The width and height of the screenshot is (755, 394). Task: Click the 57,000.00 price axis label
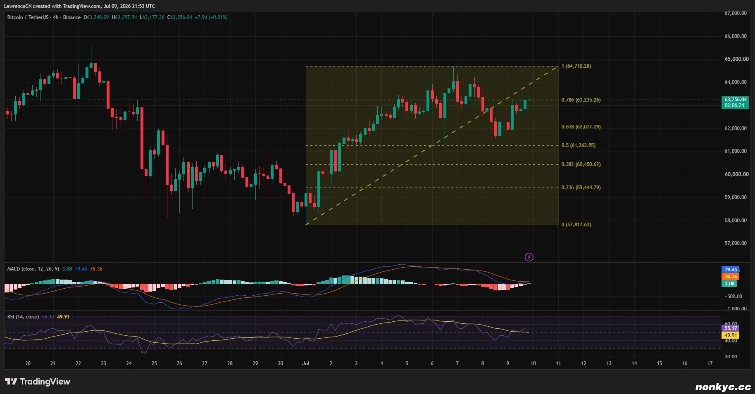736,243
